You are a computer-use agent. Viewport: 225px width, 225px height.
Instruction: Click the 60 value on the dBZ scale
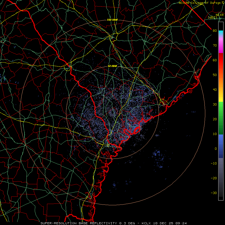click(x=215, y=60)
